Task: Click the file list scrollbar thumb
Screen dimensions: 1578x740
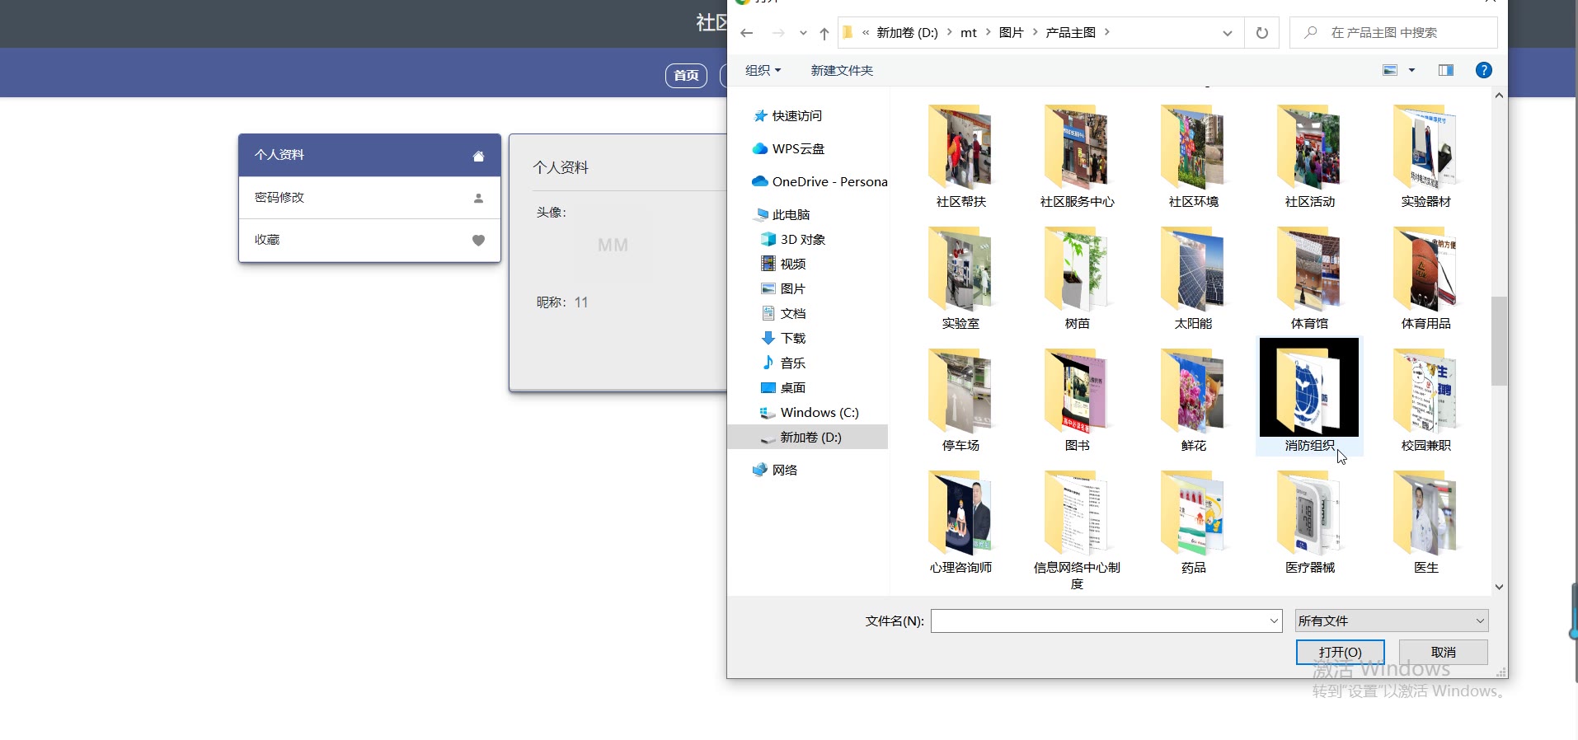Action: [1499, 341]
